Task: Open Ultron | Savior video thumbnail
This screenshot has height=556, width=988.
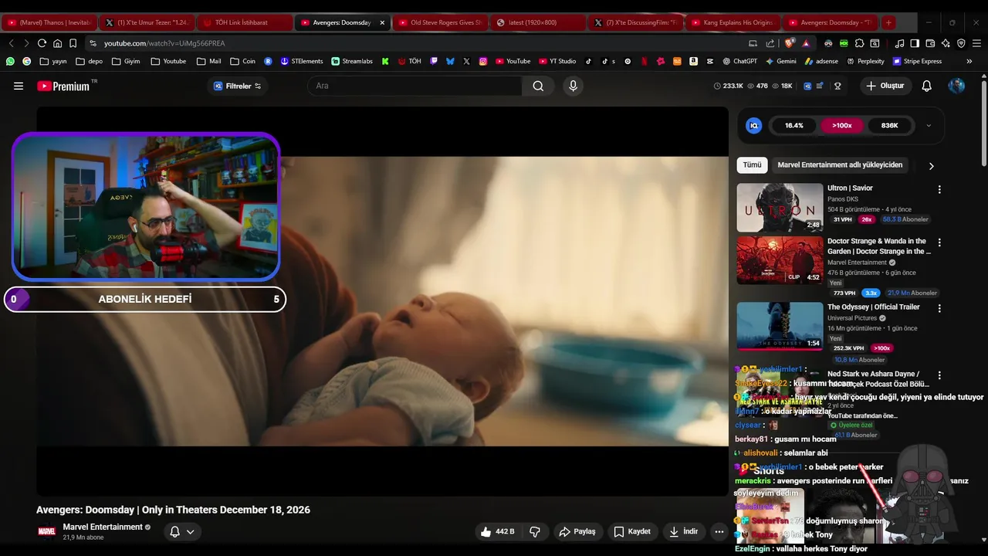Action: tap(780, 207)
